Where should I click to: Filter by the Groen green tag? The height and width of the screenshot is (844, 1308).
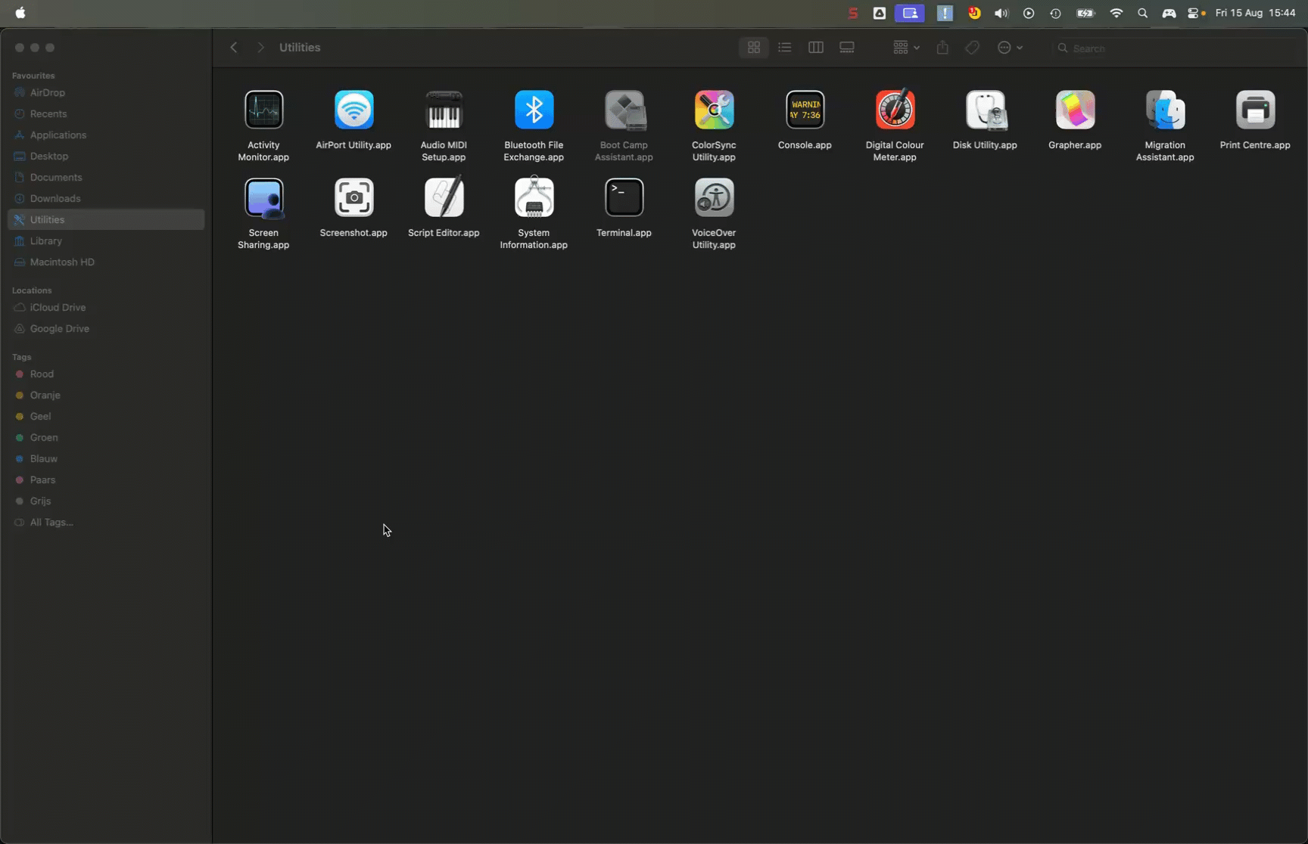pos(106,437)
